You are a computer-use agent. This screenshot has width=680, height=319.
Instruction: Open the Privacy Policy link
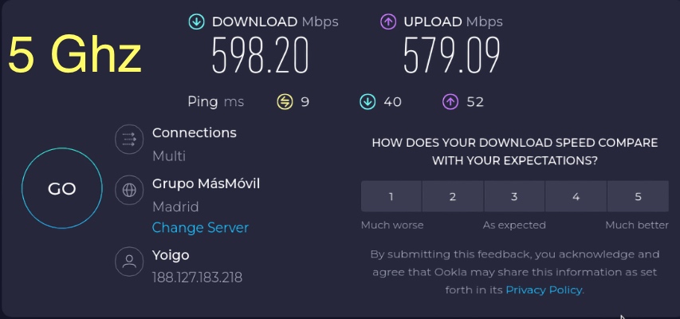544,290
